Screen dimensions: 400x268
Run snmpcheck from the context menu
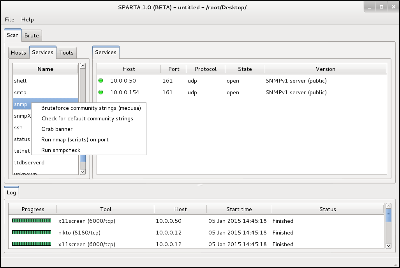60,150
